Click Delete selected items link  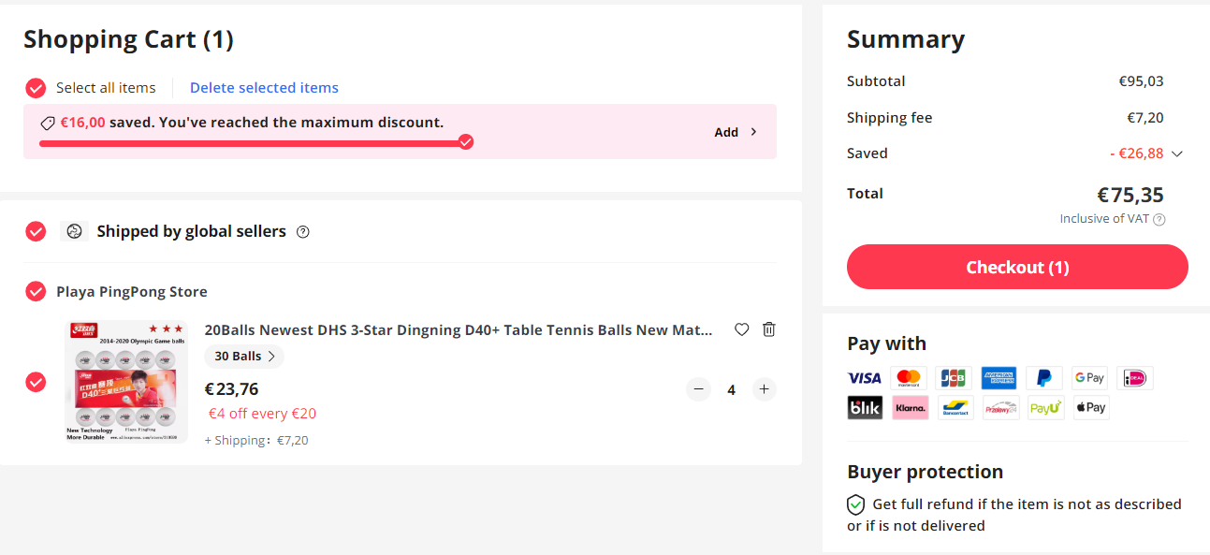[264, 88]
